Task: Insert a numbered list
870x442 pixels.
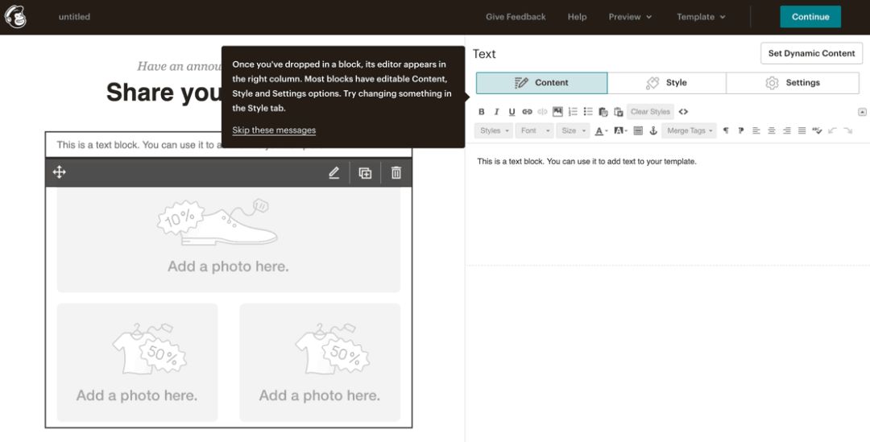Action: coord(574,111)
